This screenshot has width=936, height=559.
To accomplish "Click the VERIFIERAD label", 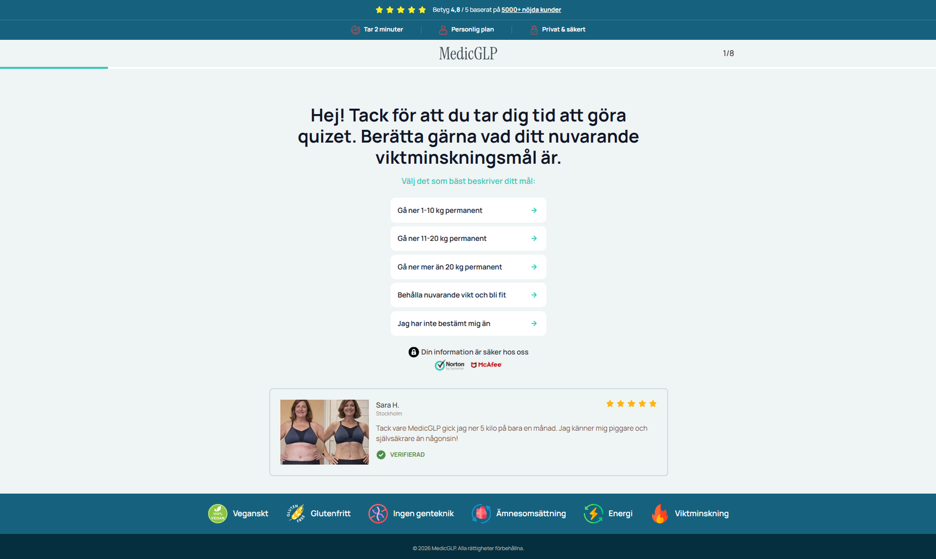I will tap(407, 455).
